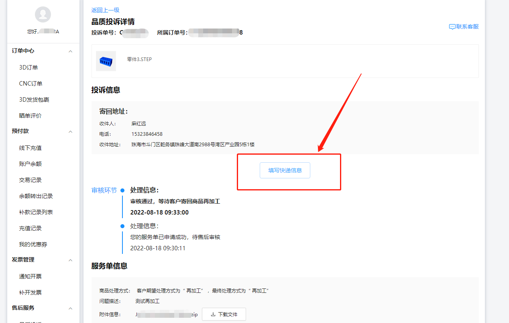This screenshot has height=323, width=509.
Task: Collapse the 订单中心 section chevron
Action: [71, 51]
